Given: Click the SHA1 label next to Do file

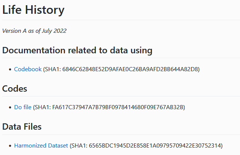Looking at the screenshot, I should (43, 107).
